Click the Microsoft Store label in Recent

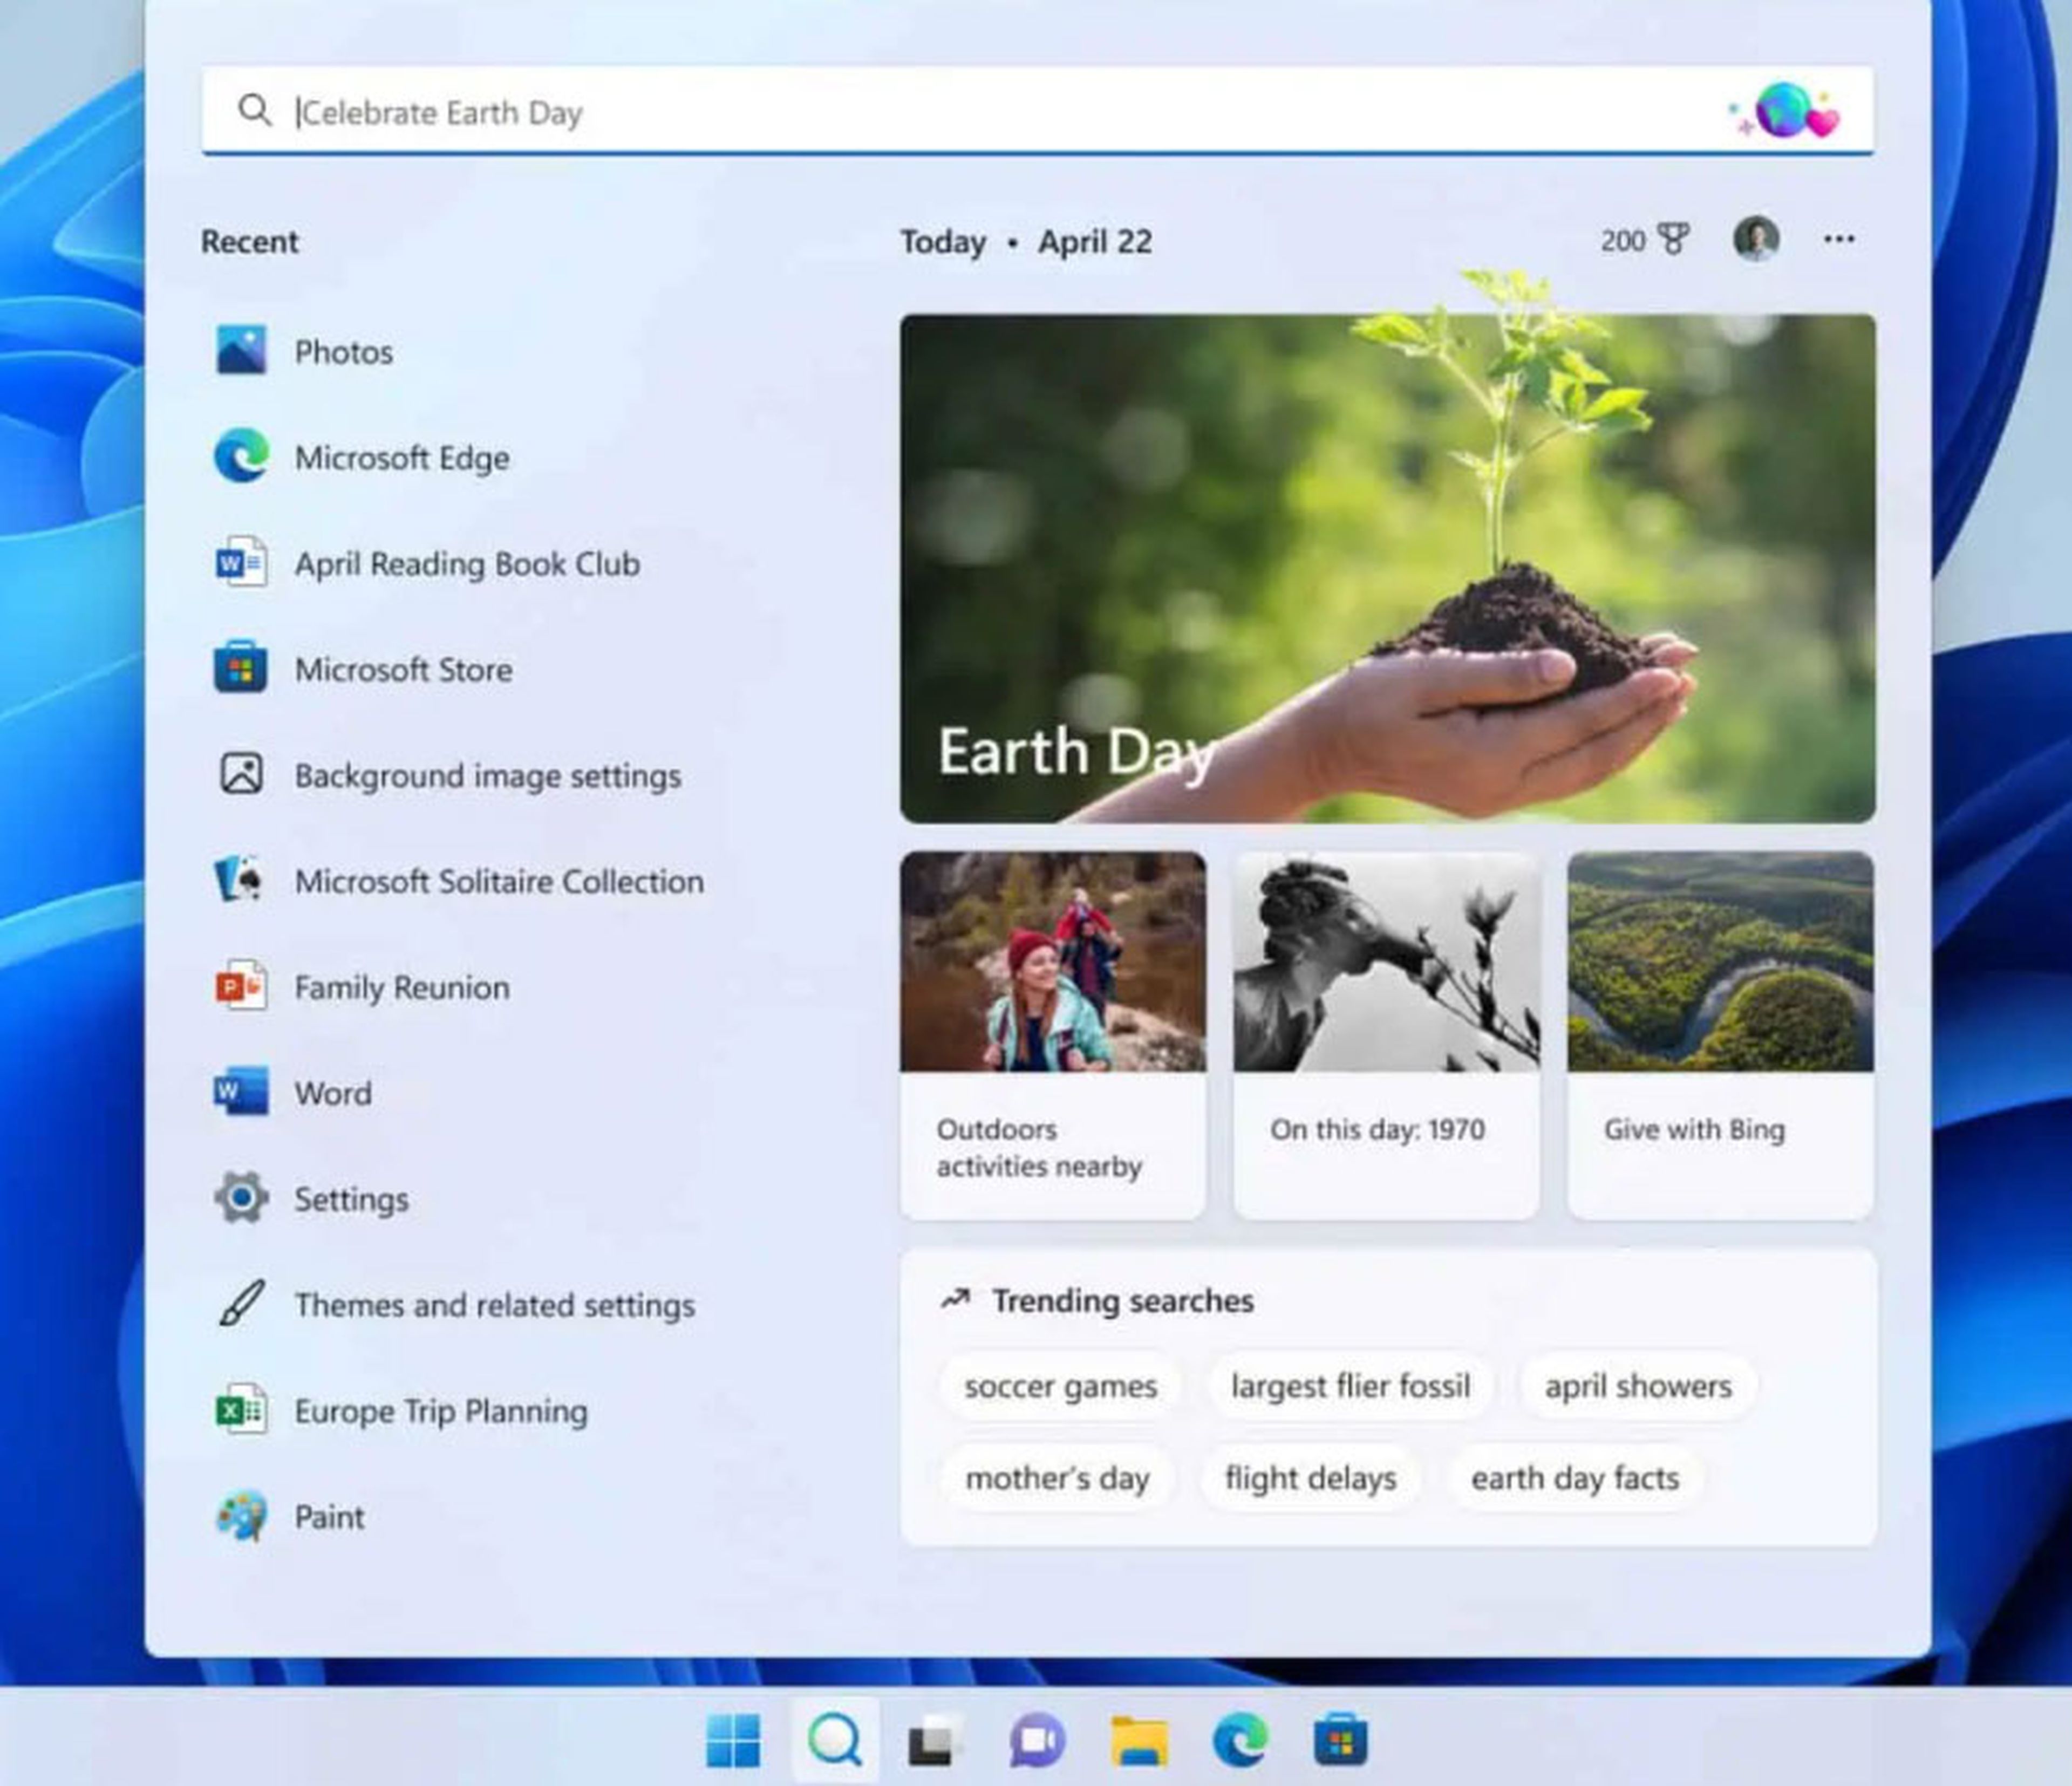(403, 669)
